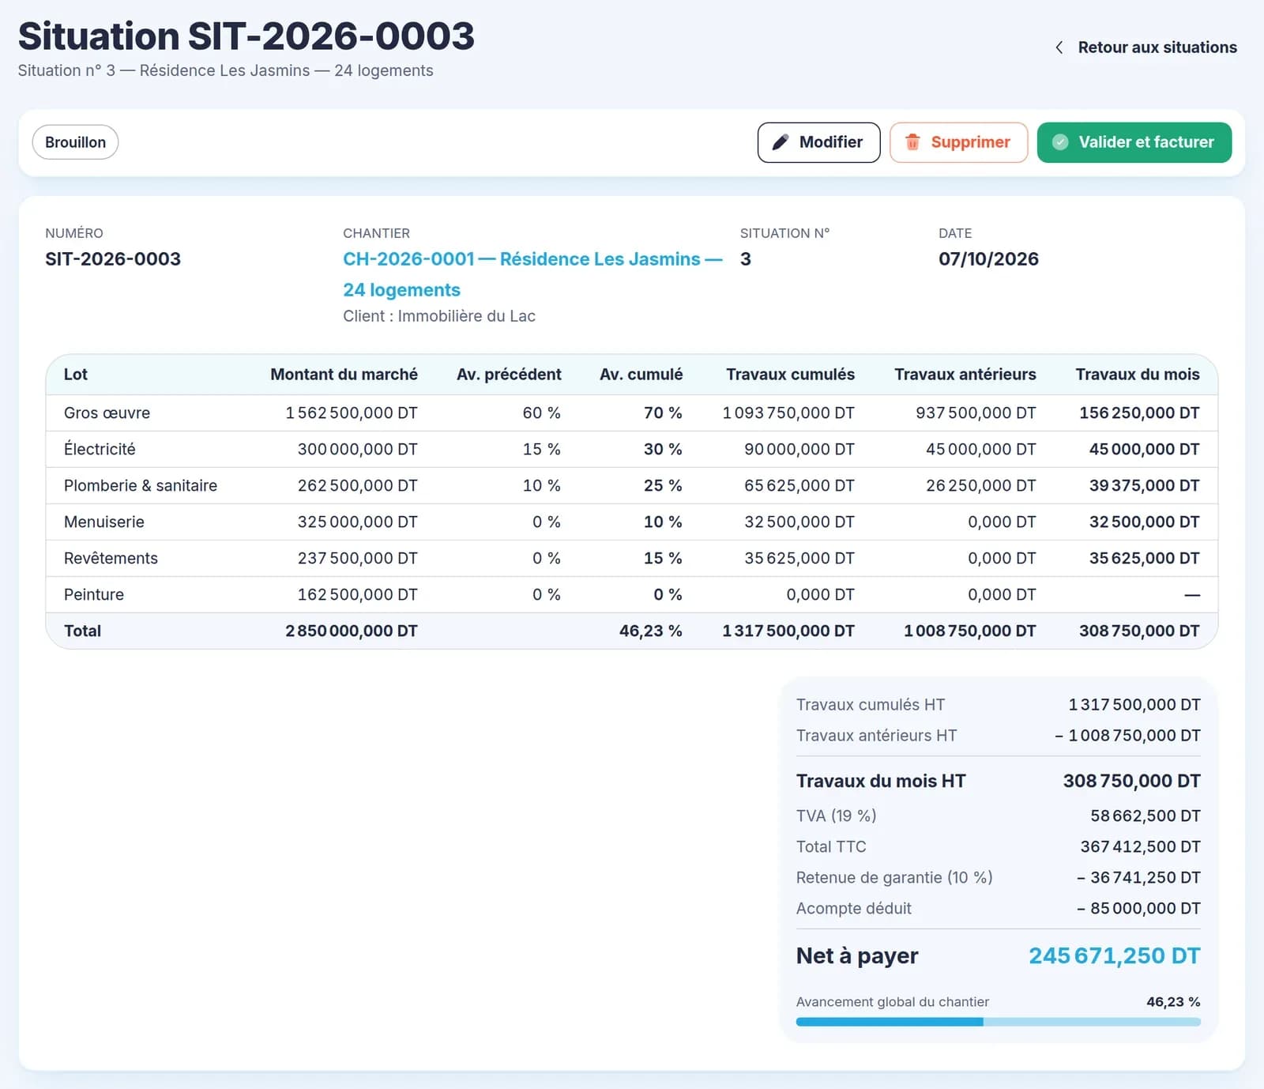The width and height of the screenshot is (1264, 1089).
Task: Open the CH-2026-0001 Résidence Les Jasmins chantier link
Action: click(x=532, y=274)
